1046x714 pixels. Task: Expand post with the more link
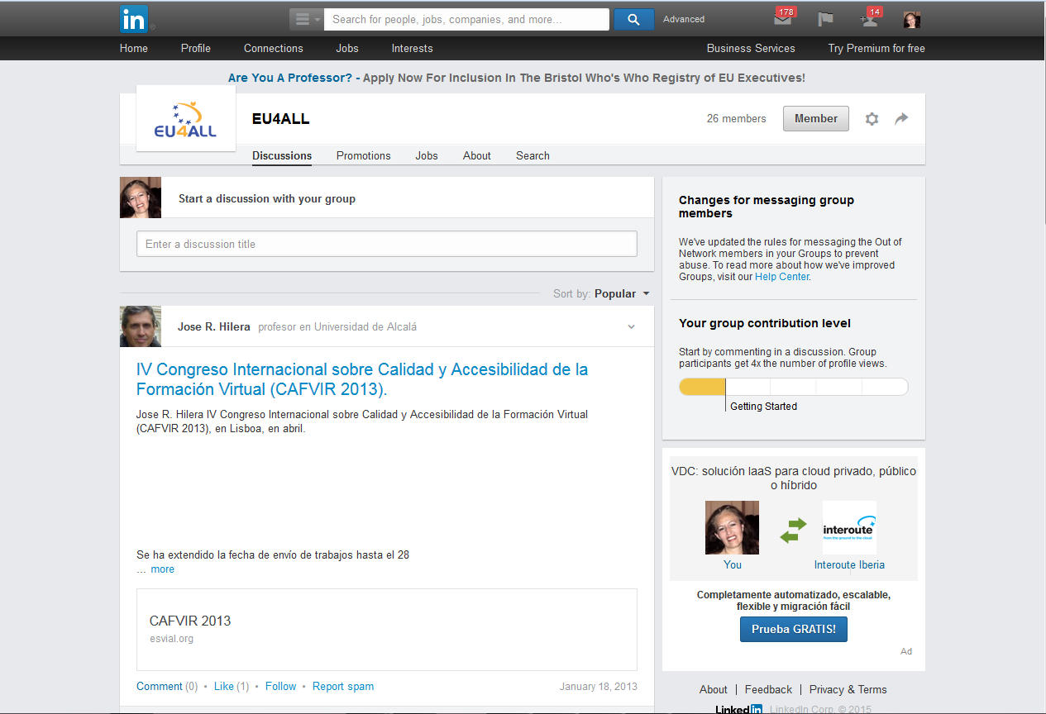[x=163, y=569]
